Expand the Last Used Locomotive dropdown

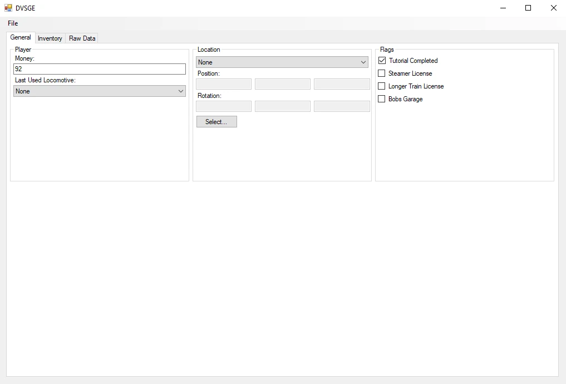100,91
